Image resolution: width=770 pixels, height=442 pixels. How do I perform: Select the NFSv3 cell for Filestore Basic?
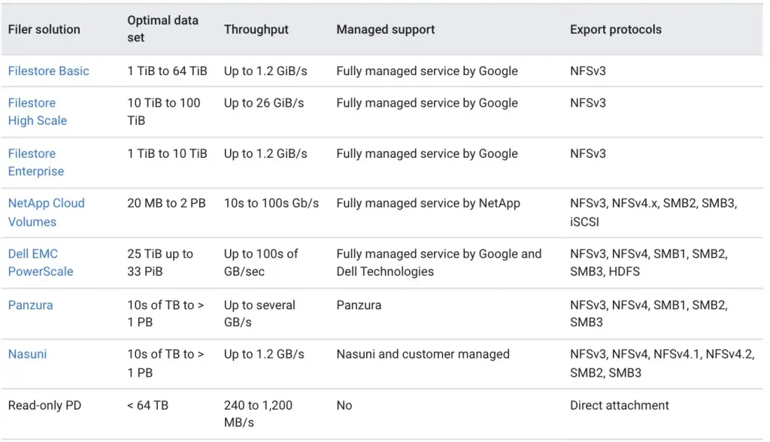[x=585, y=71]
